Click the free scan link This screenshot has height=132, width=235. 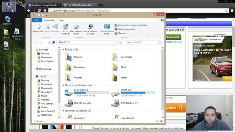174,42
